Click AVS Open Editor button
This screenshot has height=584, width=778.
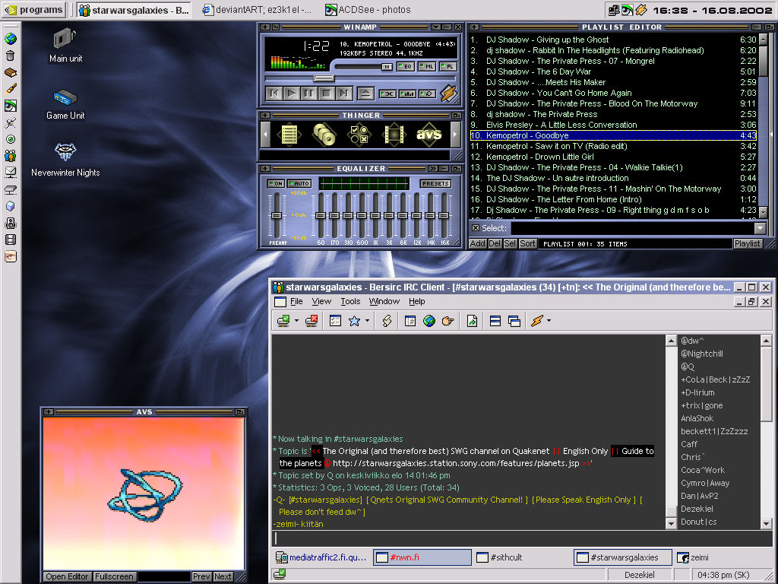67,576
